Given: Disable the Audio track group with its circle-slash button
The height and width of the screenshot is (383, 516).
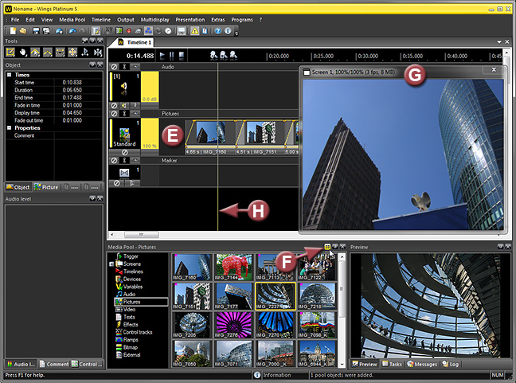Looking at the screenshot, I should 114,67.
